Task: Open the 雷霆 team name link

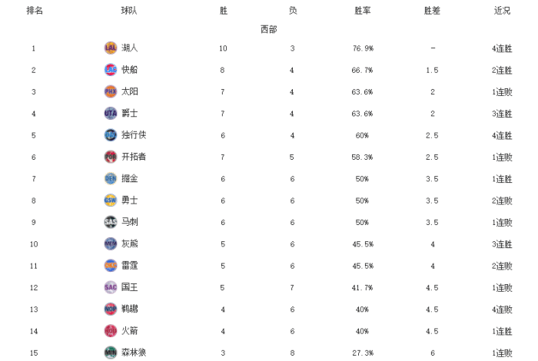Action: tap(130, 266)
